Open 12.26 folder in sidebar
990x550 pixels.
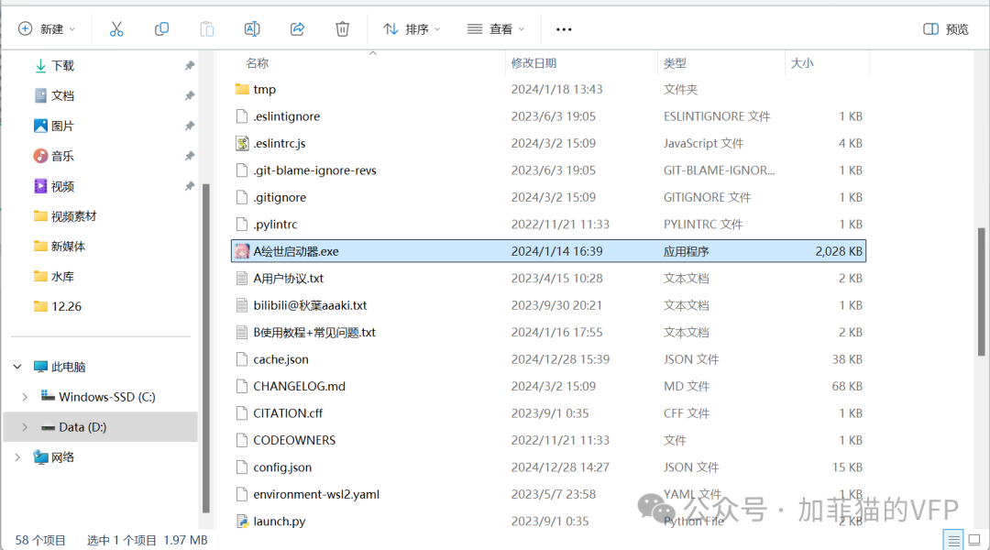(x=66, y=306)
